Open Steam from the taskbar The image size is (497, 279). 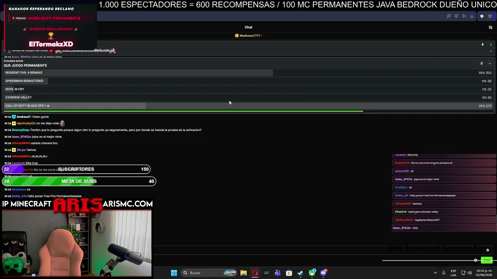pos(300,273)
